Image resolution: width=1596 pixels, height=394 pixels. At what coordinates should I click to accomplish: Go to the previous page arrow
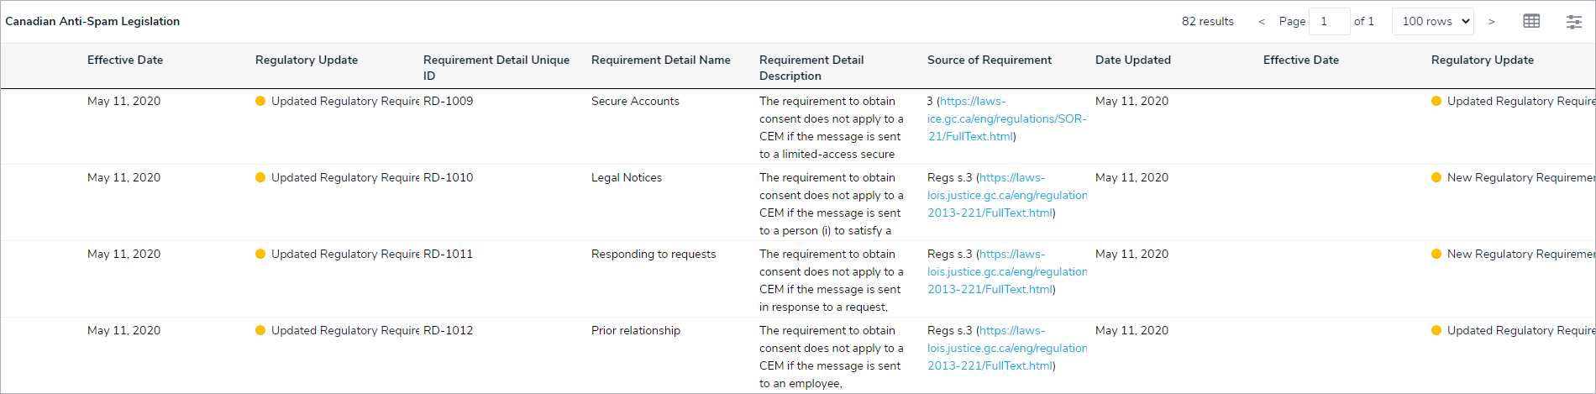(x=1261, y=22)
